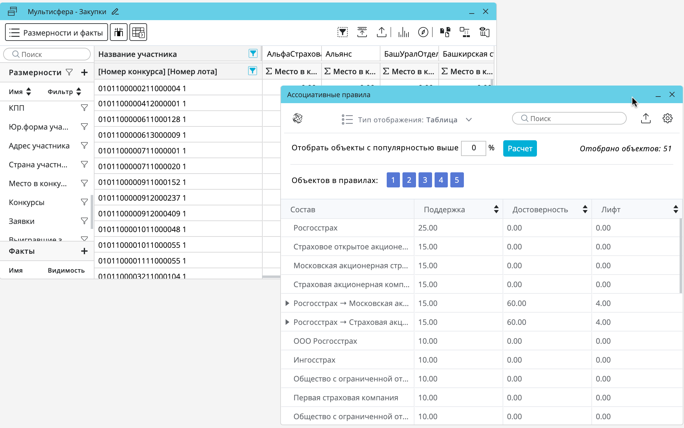Image resolution: width=684 pixels, height=428 pixels.
Task: Expand rule Росгосстрах → Страховая акц...
Action: click(x=287, y=322)
